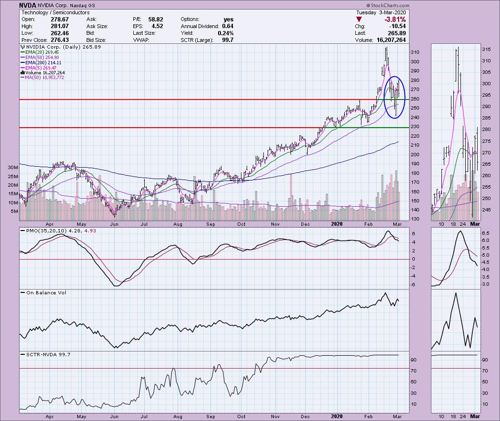
Task: Click the Annual Dividend value 0.64
Action: [x=228, y=26]
